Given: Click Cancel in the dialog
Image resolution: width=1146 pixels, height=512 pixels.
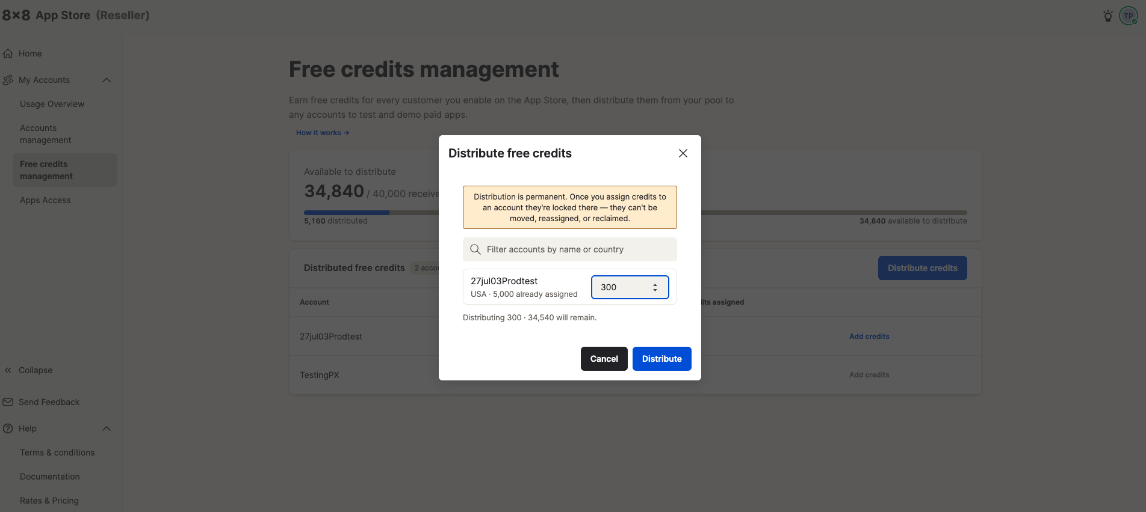Looking at the screenshot, I should [x=604, y=359].
